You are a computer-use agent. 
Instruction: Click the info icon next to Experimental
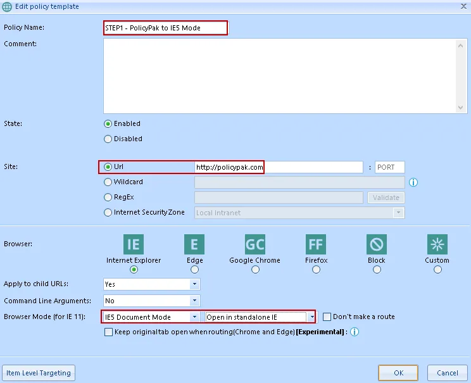tap(355, 332)
